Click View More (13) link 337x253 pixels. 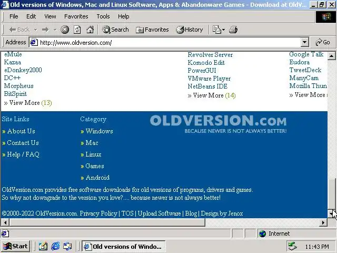click(x=28, y=103)
